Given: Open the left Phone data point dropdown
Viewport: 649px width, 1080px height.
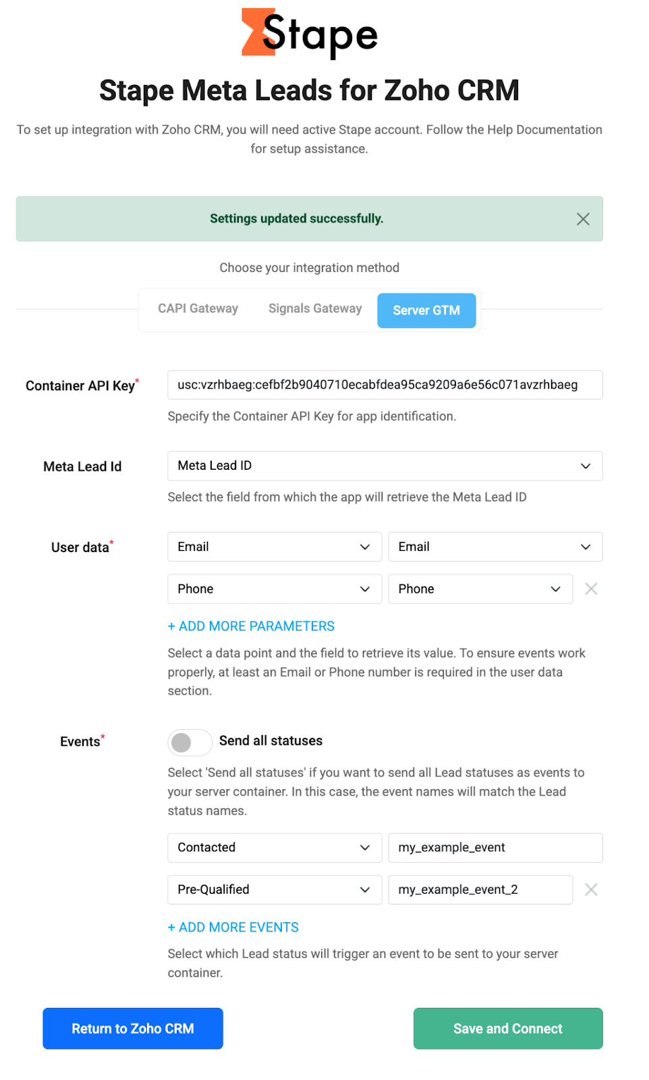Looking at the screenshot, I should [x=275, y=589].
